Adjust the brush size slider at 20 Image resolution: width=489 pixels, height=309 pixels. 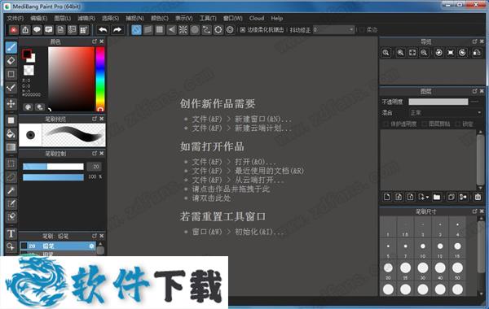tap(53, 167)
